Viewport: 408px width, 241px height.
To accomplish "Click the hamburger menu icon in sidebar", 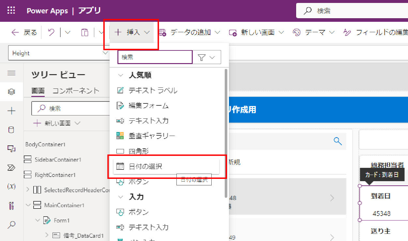I will [11, 73].
